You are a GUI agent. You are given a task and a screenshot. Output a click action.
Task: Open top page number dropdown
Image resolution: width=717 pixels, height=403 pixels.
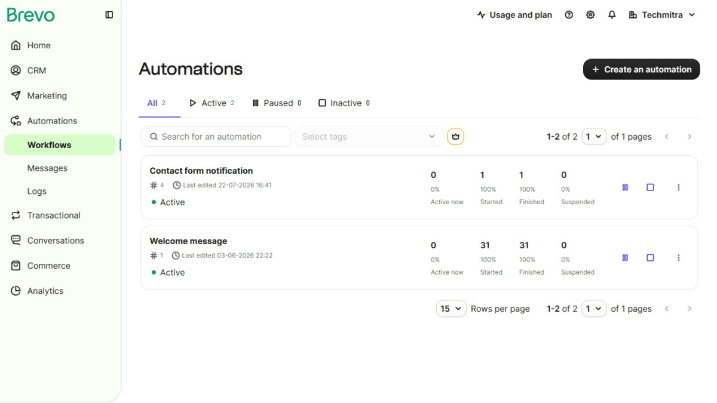(x=594, y=137)
